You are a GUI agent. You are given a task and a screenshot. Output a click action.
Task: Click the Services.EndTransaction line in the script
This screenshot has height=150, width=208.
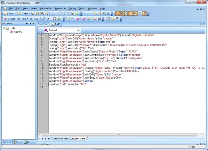(67, 84)
